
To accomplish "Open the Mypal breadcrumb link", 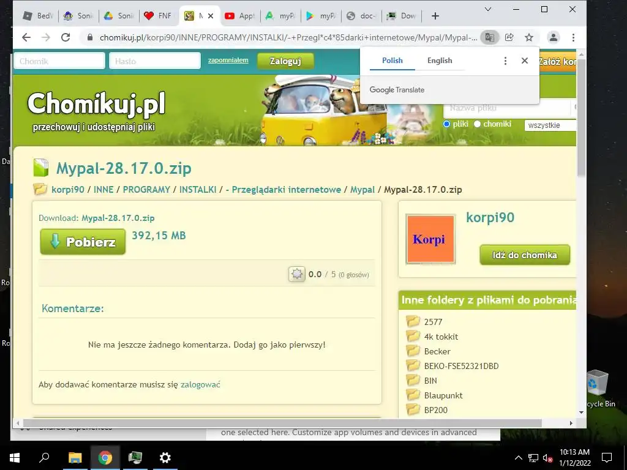I will pyautogui.click(x=362, y=190).
